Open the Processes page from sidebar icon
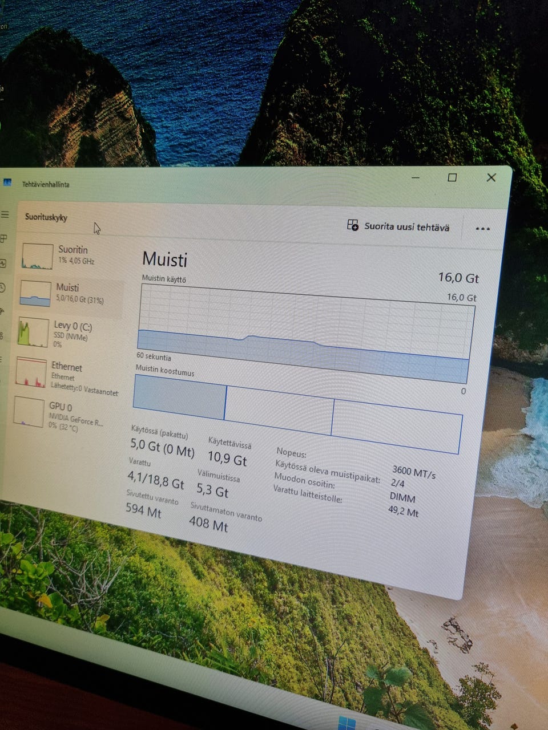548x730 pixels. pos(3,238)
